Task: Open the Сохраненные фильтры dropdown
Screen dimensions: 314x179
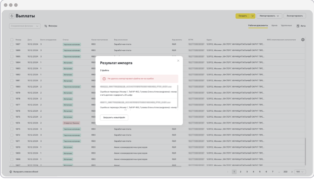Action: (25, 26)
